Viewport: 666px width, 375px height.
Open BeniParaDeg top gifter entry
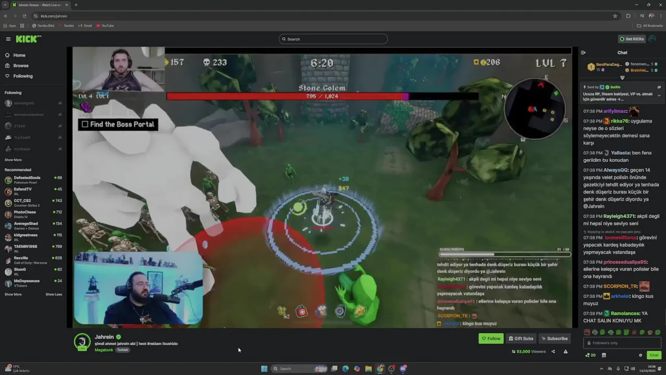click(x=604, y=67)
